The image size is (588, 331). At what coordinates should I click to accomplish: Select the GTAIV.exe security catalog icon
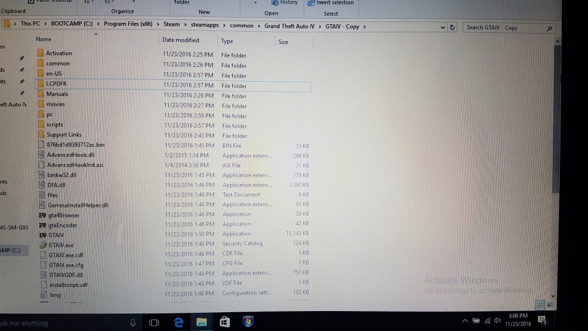click(43, 245)
